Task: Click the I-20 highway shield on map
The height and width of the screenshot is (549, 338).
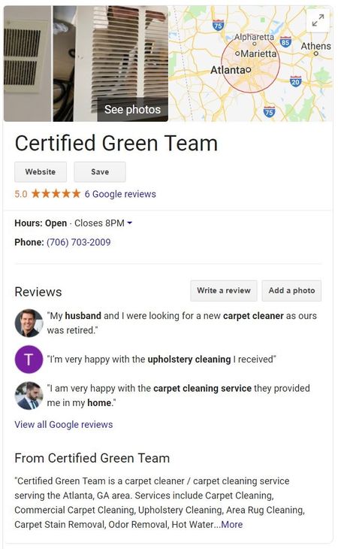Action: 296,81
